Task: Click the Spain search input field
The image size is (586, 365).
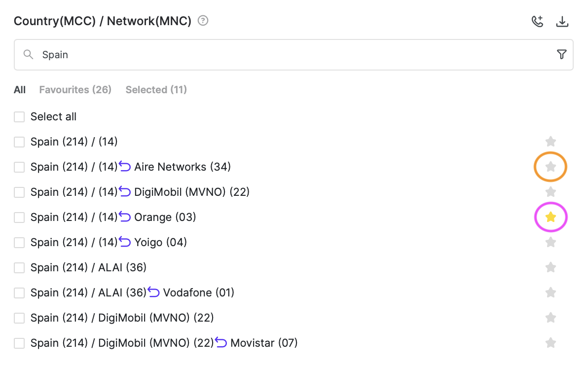Action: click(x=291, y=55)
